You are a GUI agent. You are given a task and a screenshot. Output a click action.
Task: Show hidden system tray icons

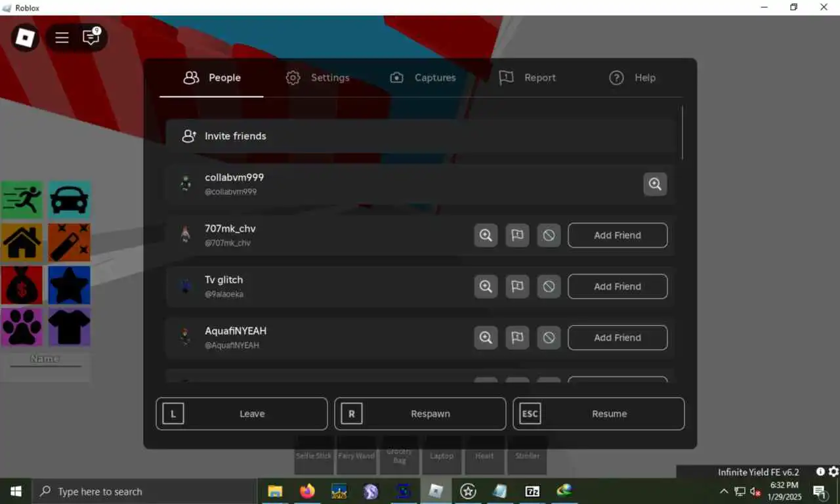click(724, 491)
